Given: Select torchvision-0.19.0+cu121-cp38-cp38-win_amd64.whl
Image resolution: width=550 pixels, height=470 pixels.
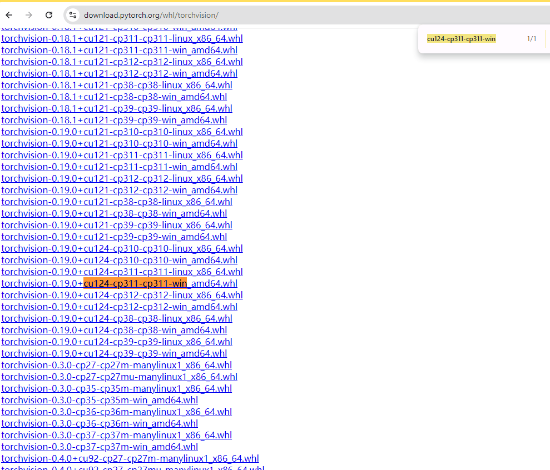Looking at the screenshot, I should [x=114, y=213].
